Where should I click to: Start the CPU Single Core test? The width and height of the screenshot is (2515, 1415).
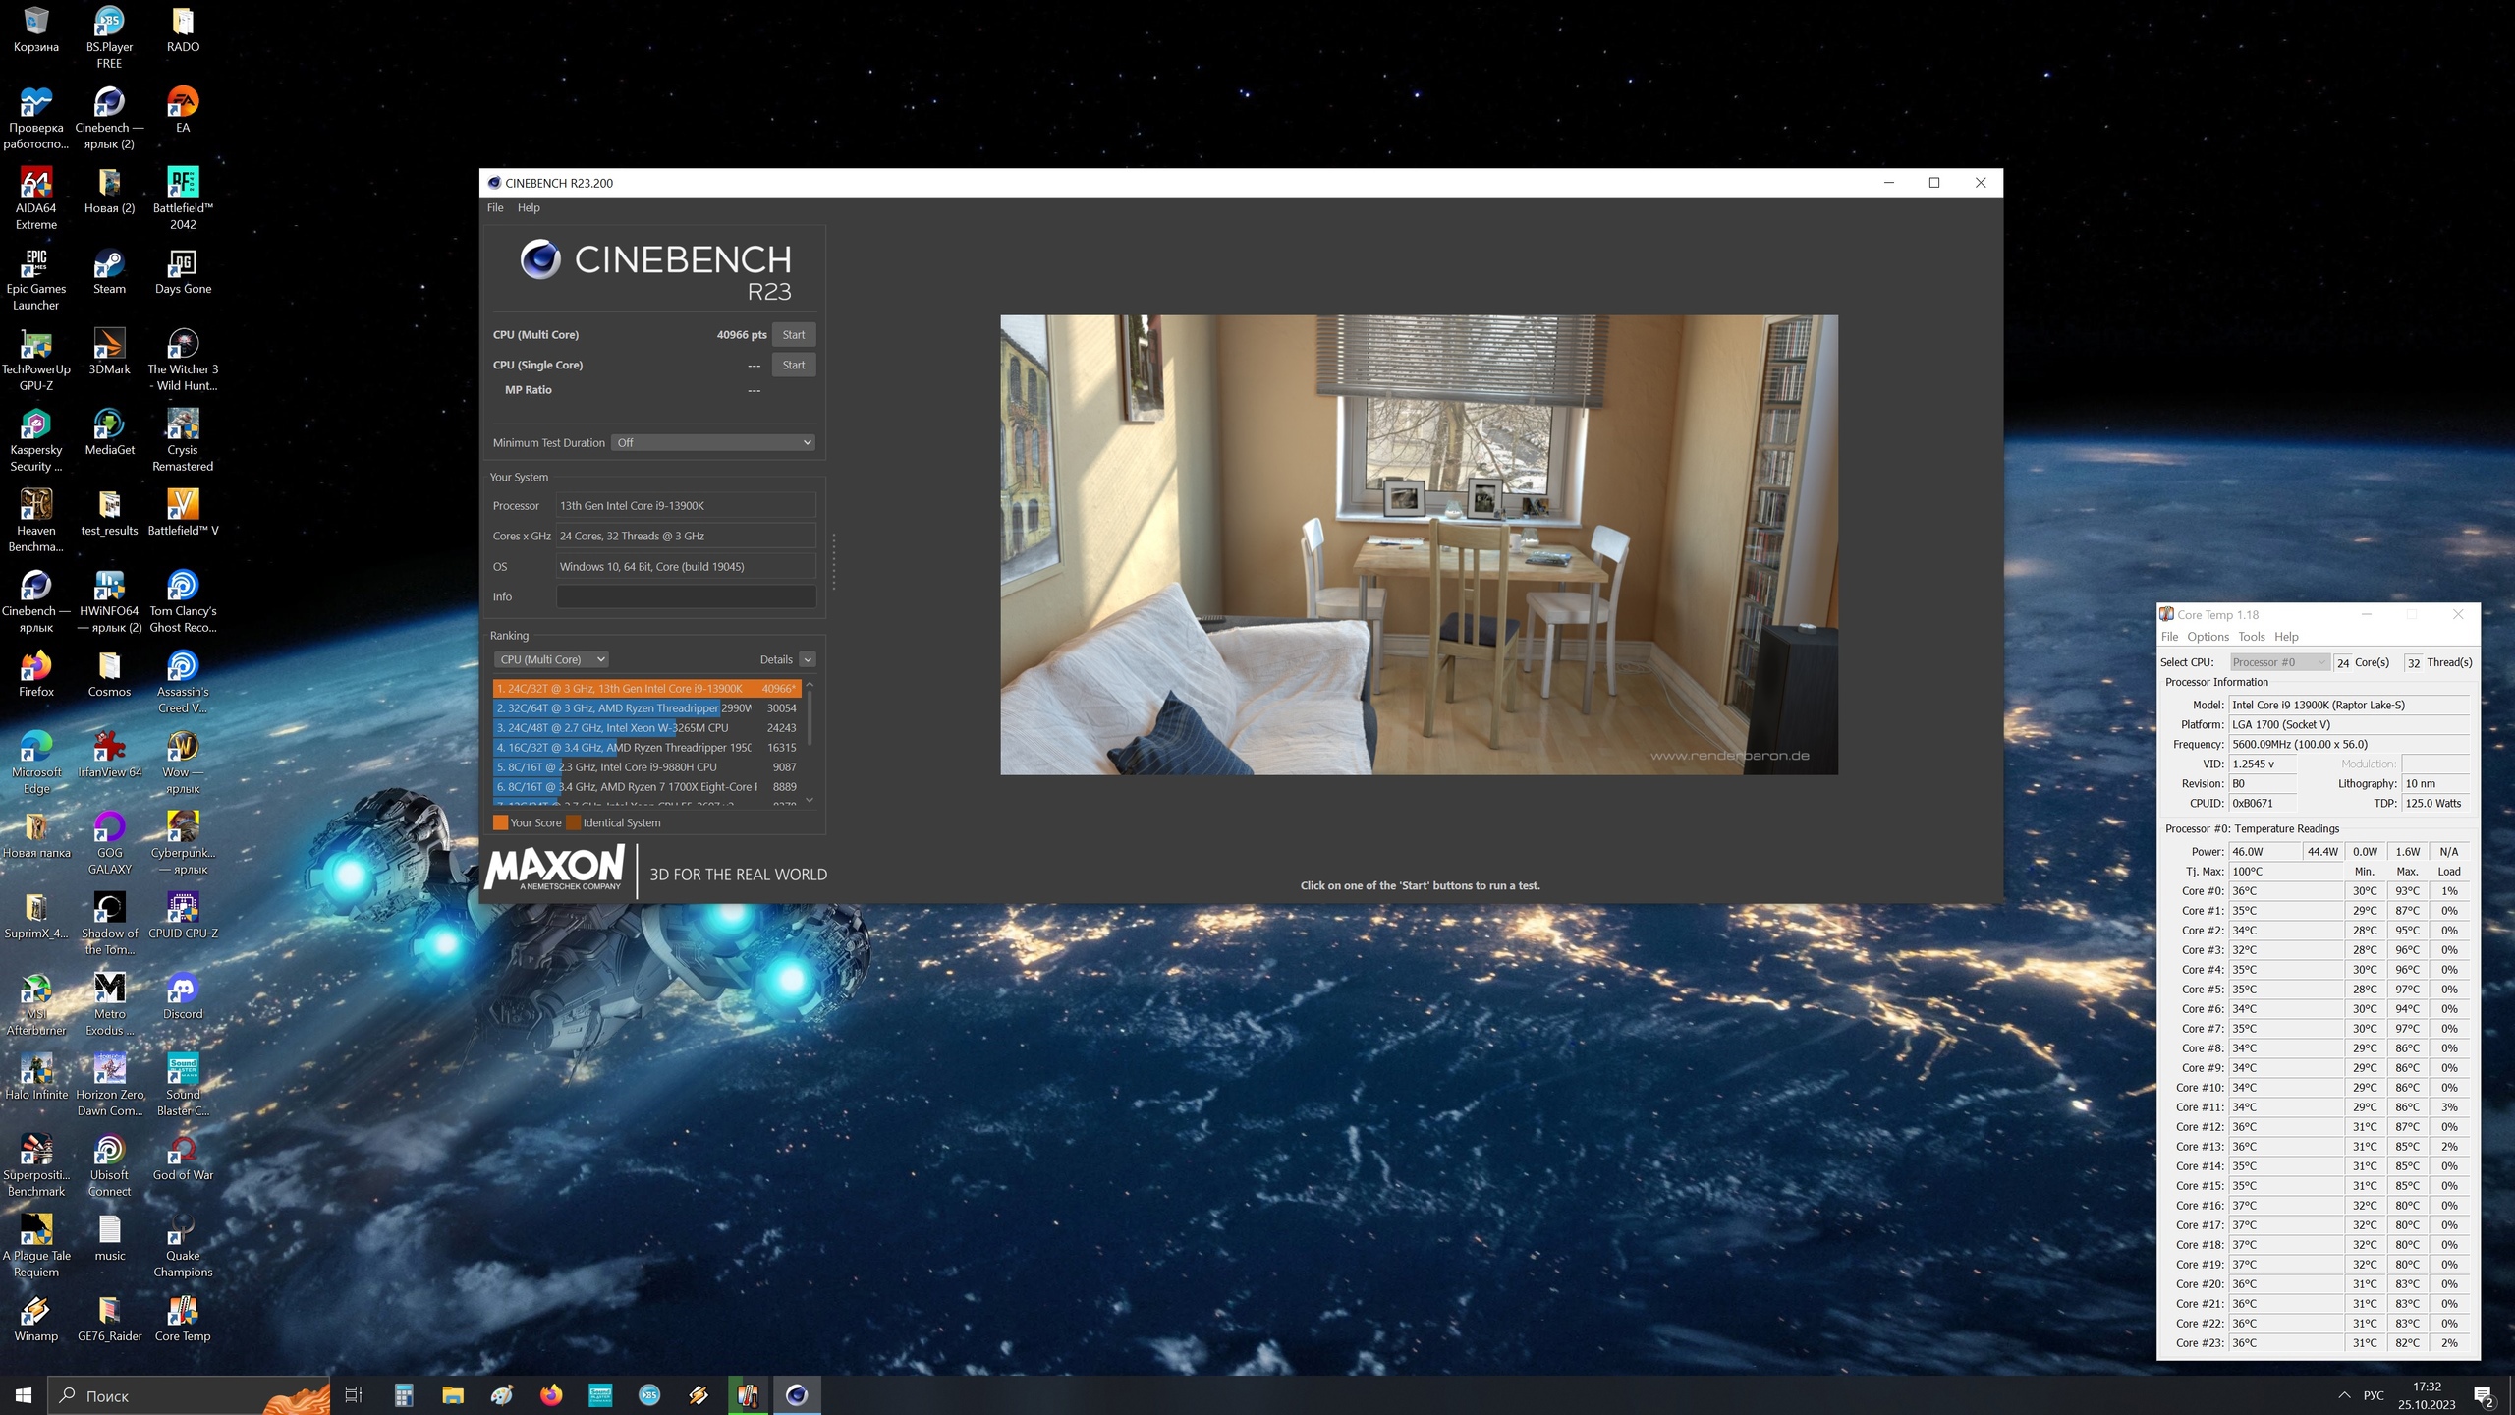click(793, 365)
